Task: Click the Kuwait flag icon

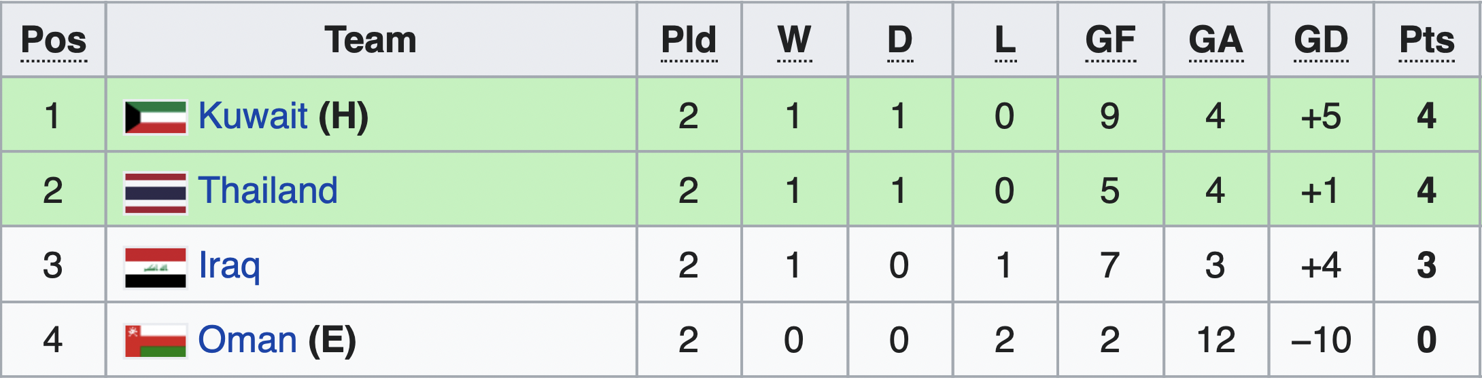Action: tap(156, 117)
